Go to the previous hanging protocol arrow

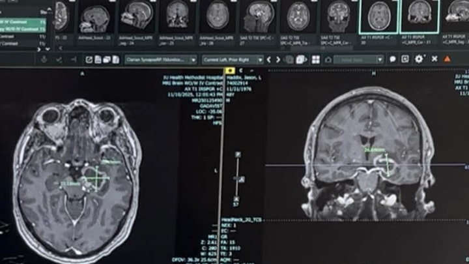pyautogui.click(x=270, y=59)
